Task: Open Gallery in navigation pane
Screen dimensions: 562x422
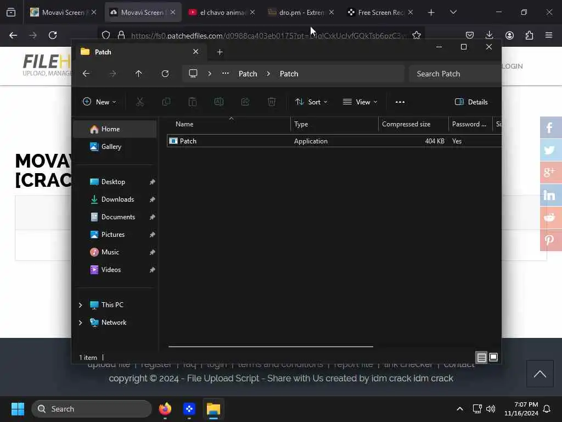Action: (x=115, y=147)
